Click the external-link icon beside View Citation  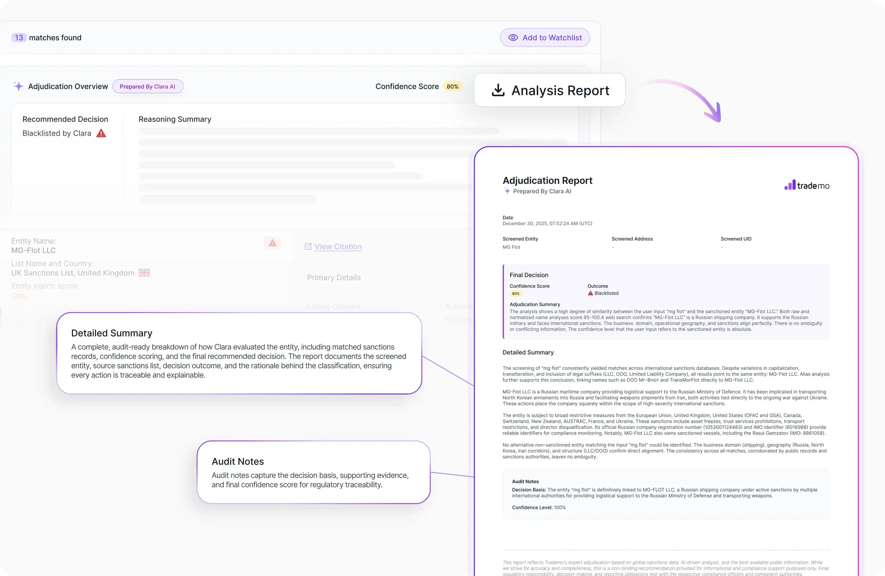(x=308, y=246)
